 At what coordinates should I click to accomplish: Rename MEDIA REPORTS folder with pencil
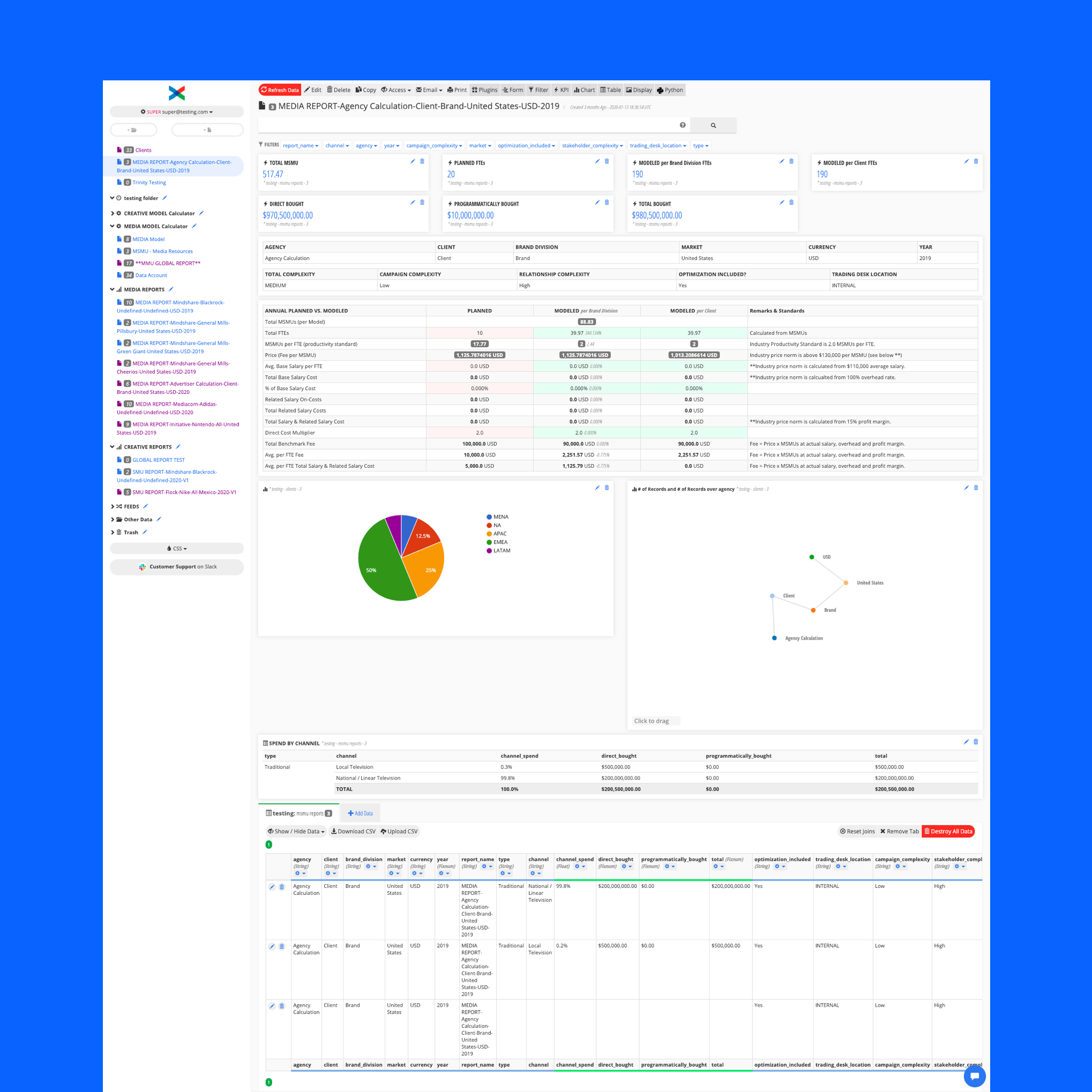coord(171,289)
